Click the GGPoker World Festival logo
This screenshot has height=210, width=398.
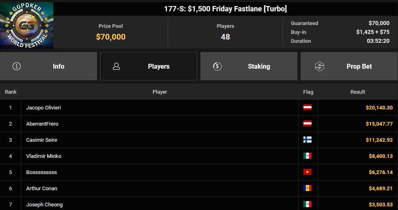(x=27, y=25)
